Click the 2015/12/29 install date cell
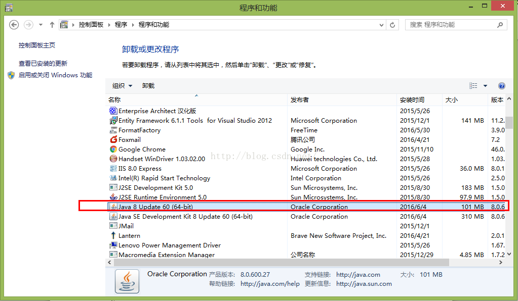 pos(417,255)
